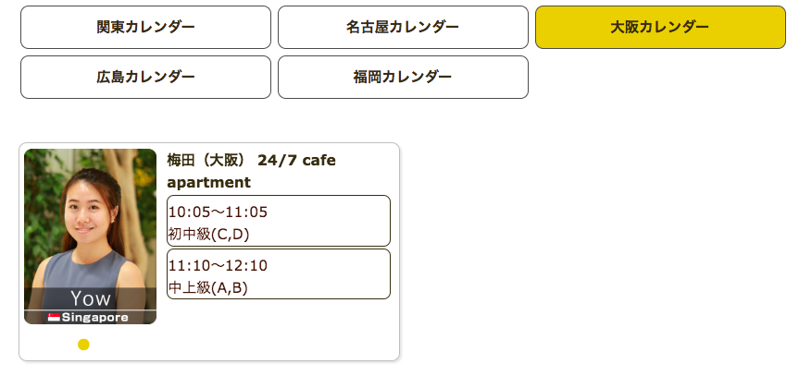Click the 中上級(A,B) level label
This screenshot has height=376, width=812.
click(207, 287)
